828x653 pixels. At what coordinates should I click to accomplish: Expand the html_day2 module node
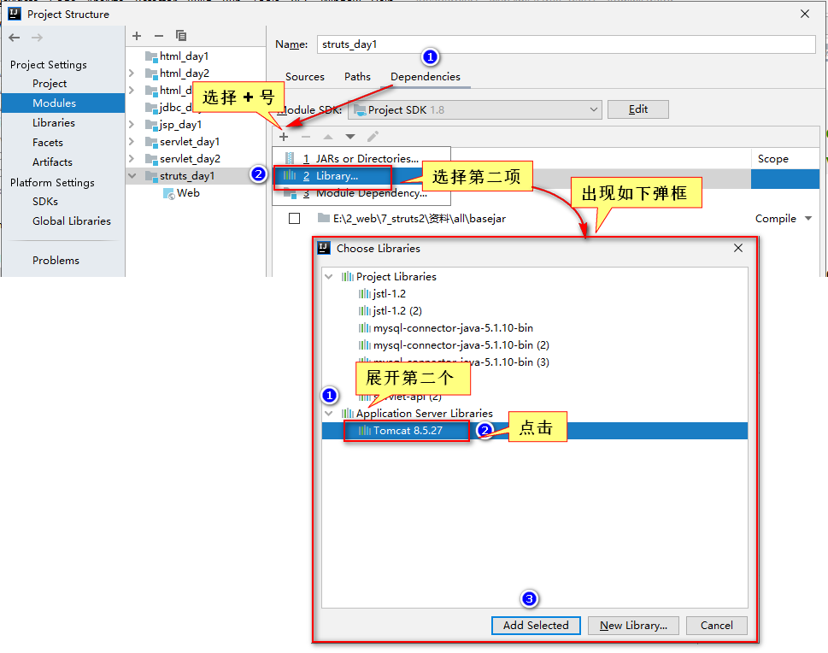coord(132,73)
